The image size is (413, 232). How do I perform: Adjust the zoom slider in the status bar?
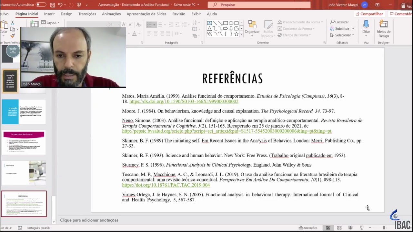tap(384, 228)
